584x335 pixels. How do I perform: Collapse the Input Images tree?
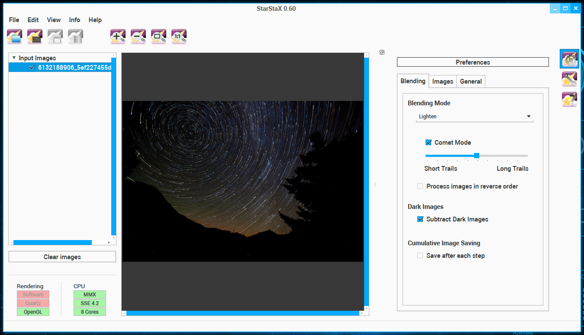tap(14, 58)
